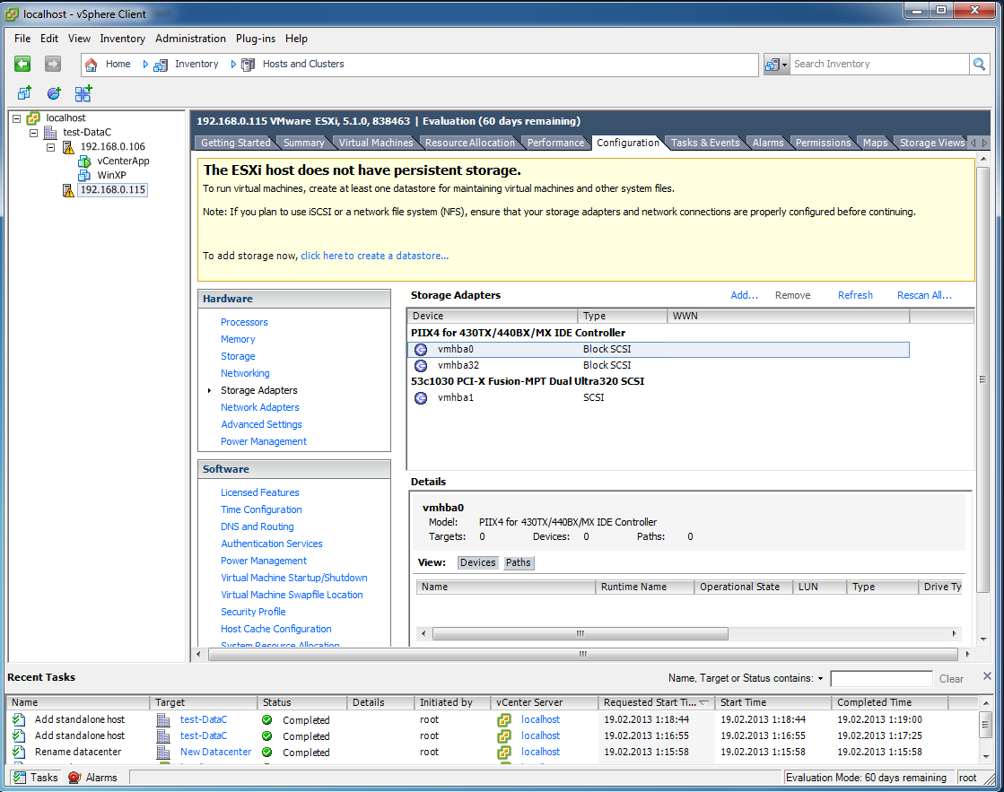Open Networking hardware settings
The height and width of the screenshot is (792, 1004).
[x=245, y=373]
